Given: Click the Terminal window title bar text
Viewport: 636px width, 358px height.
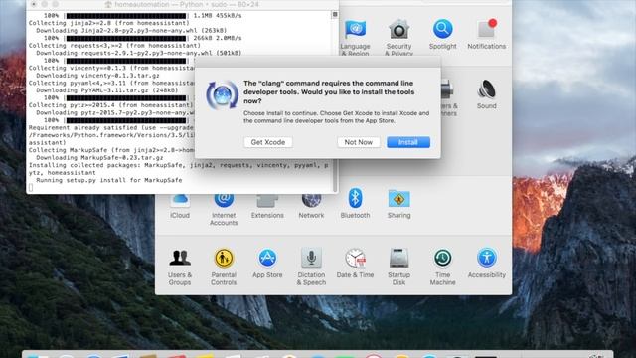Looking at the screenshot, I should (187, 4).
